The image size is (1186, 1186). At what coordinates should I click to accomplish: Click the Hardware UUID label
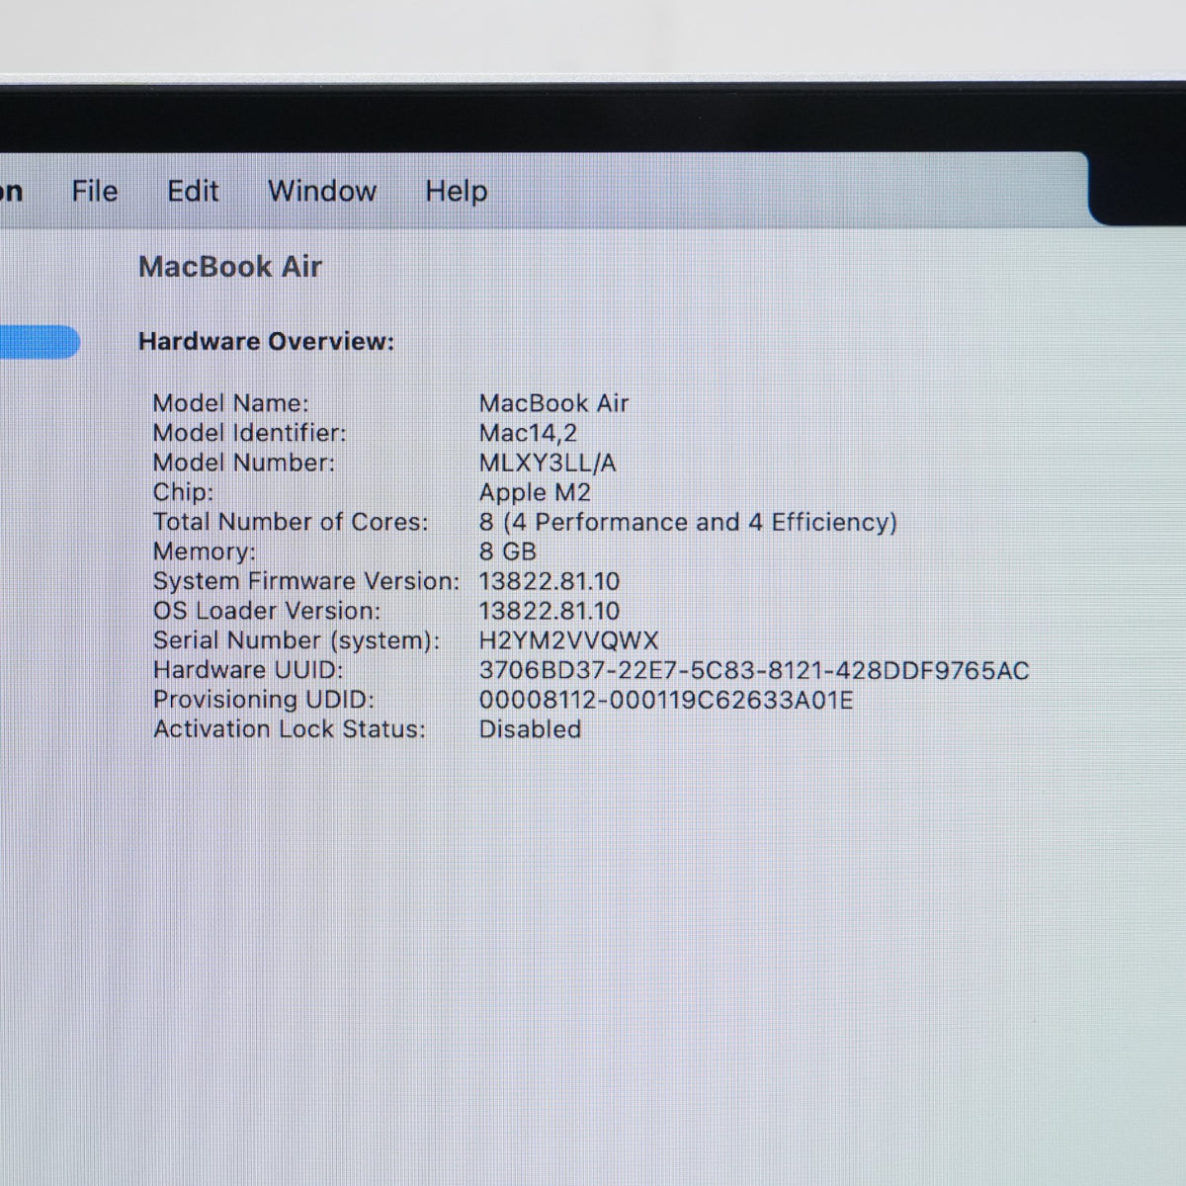[248, 670]
